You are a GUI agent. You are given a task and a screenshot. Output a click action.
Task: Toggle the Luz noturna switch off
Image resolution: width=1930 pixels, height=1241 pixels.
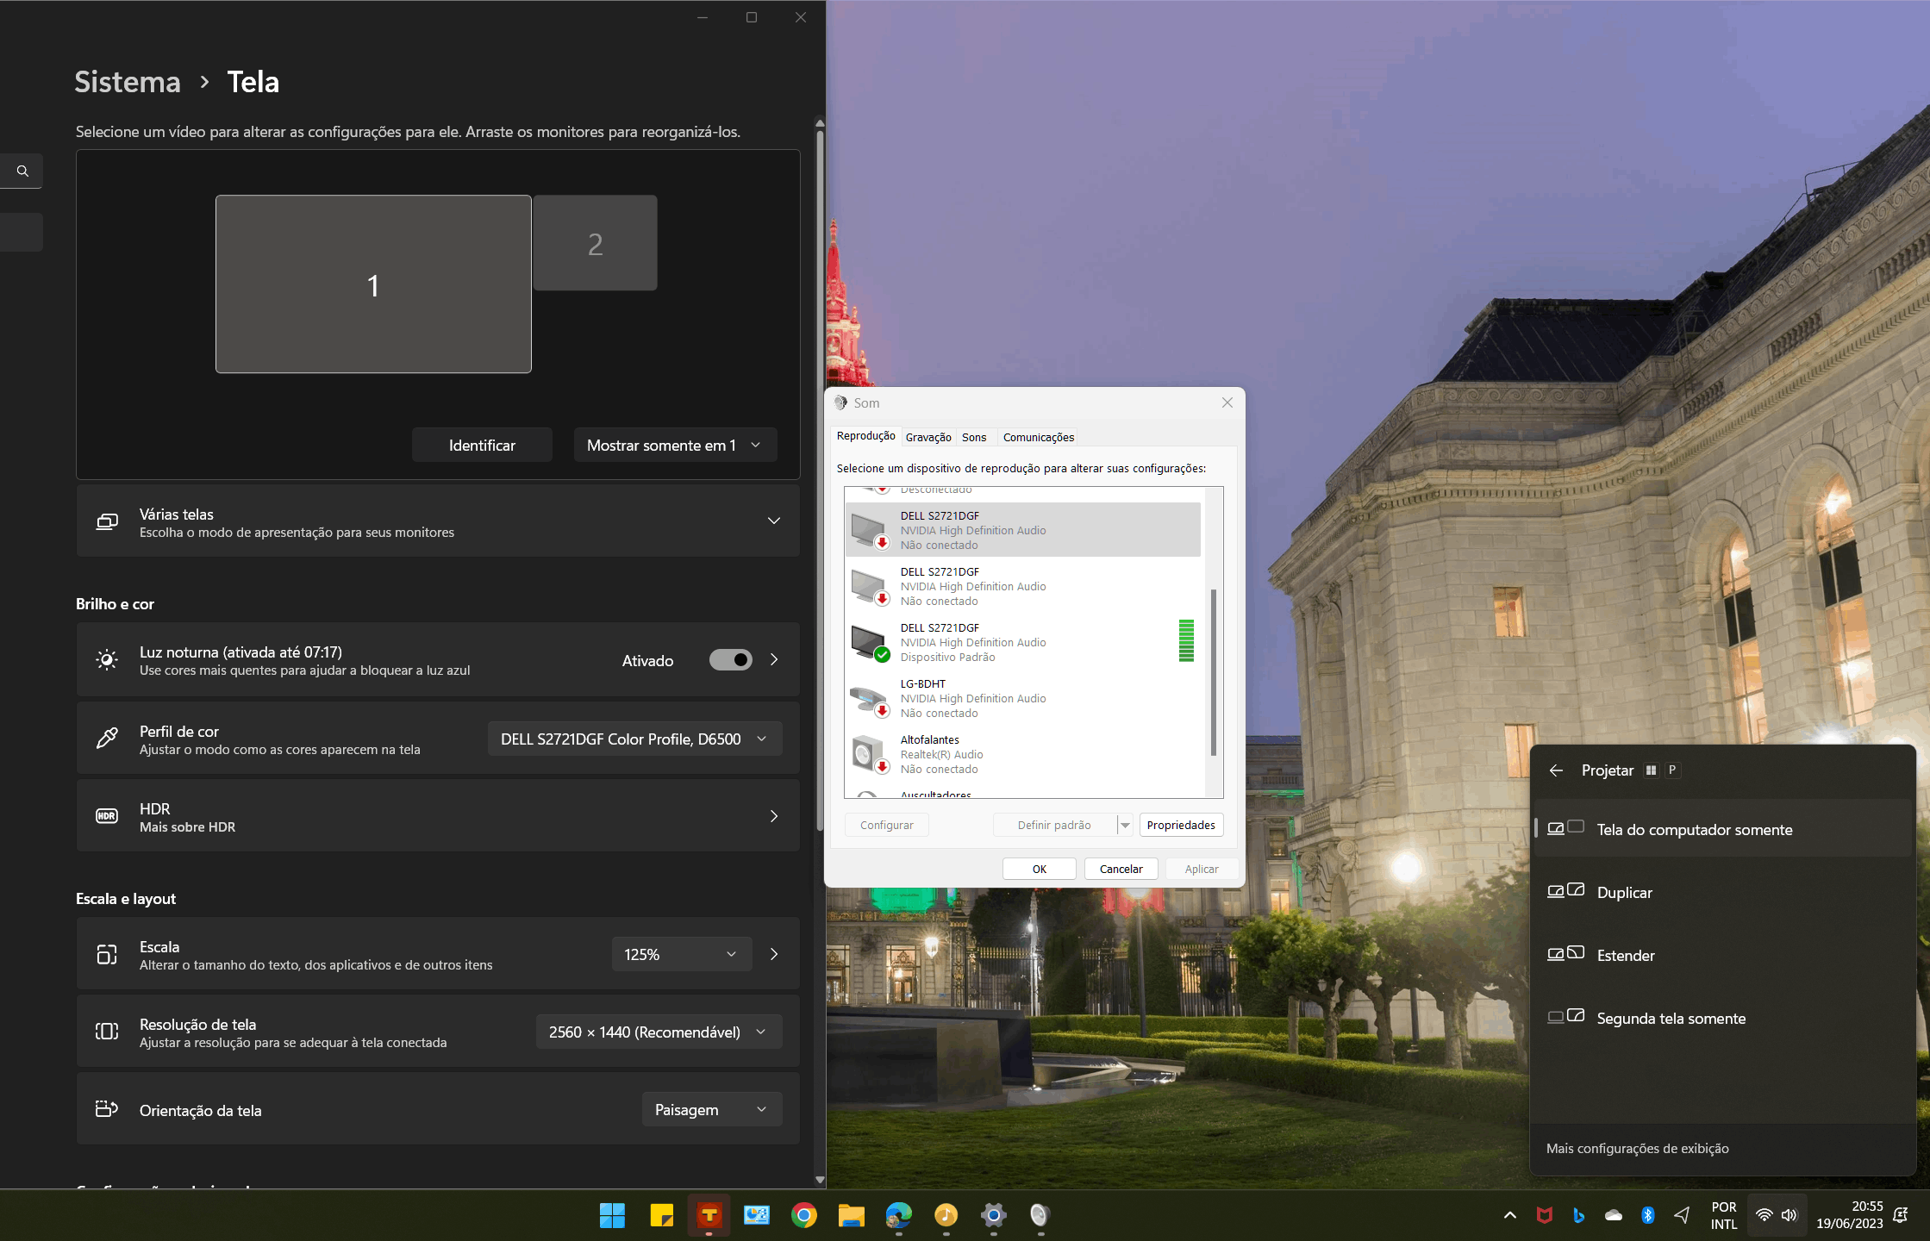730,660
